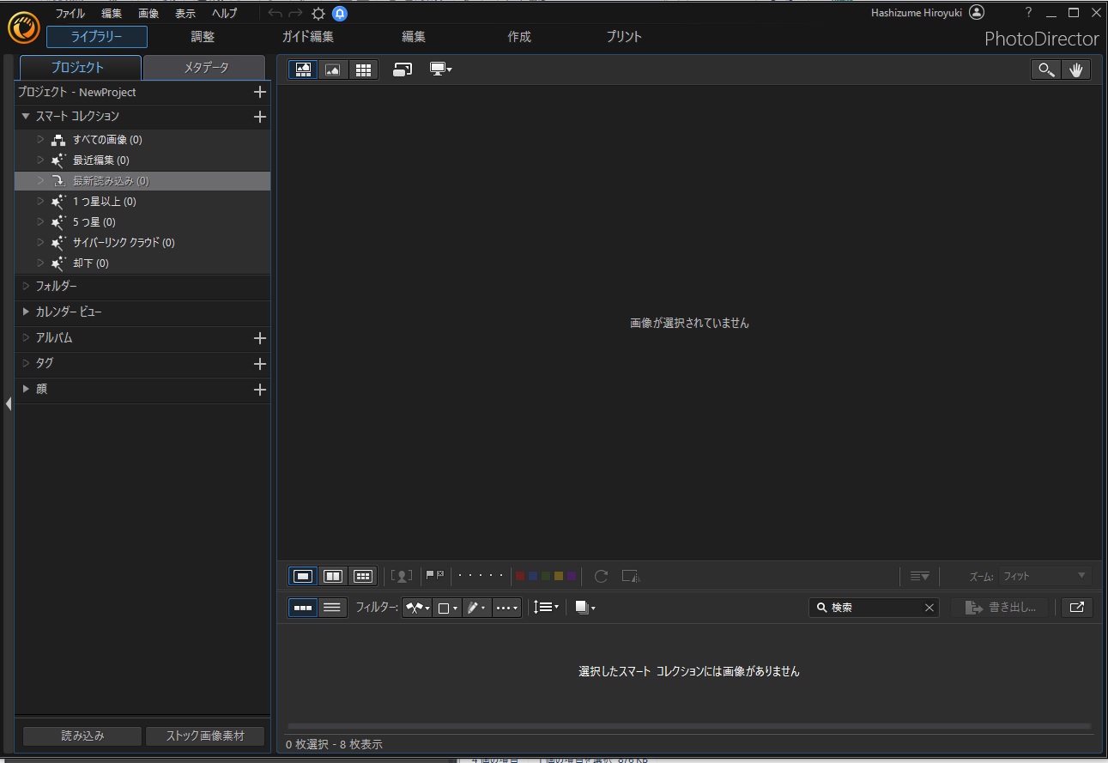Open the 表示 menu

tap(185, 14)
